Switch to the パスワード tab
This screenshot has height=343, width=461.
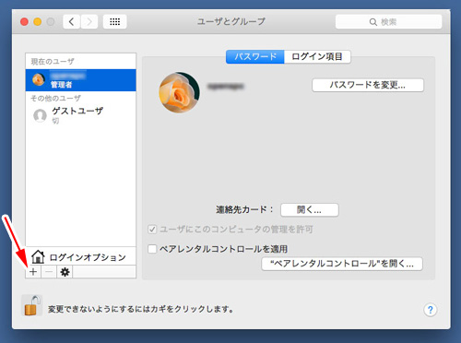click(x=255, y=57)
